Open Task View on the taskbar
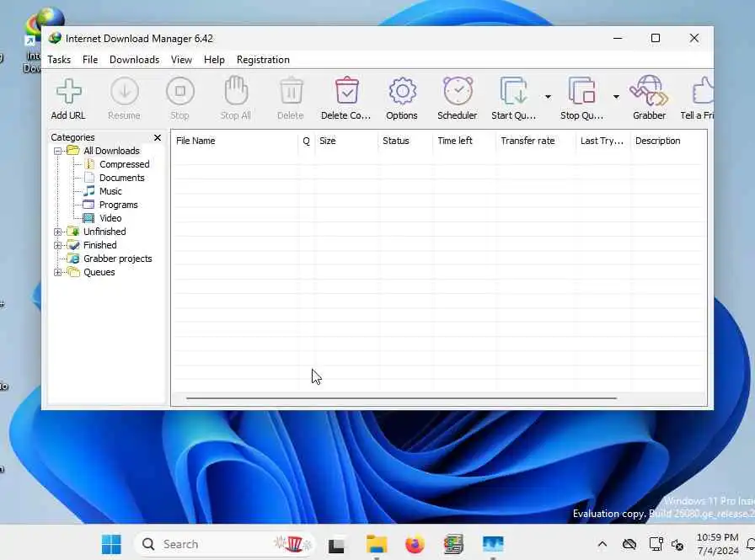Image resolution: width=755 pixels, height=560 pixels. click(336, 545)
